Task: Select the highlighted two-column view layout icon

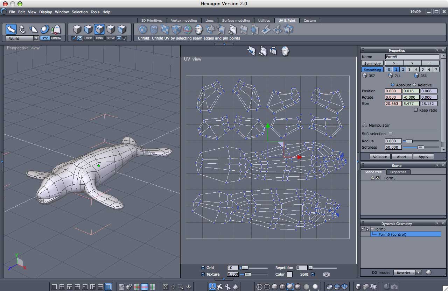Action: tap(108, 287)
